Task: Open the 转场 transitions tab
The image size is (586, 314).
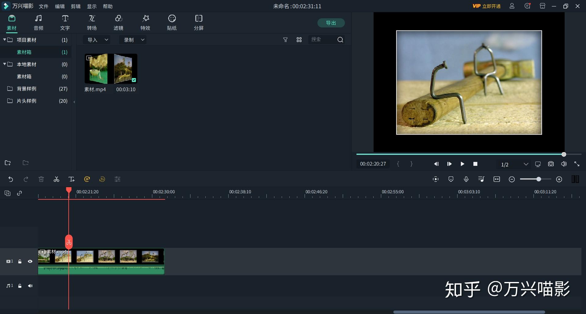Action: (92, 23)
